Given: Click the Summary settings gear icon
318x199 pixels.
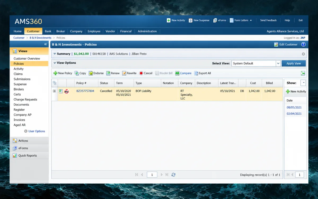Looking at the screenshot, I should point(303,54).
